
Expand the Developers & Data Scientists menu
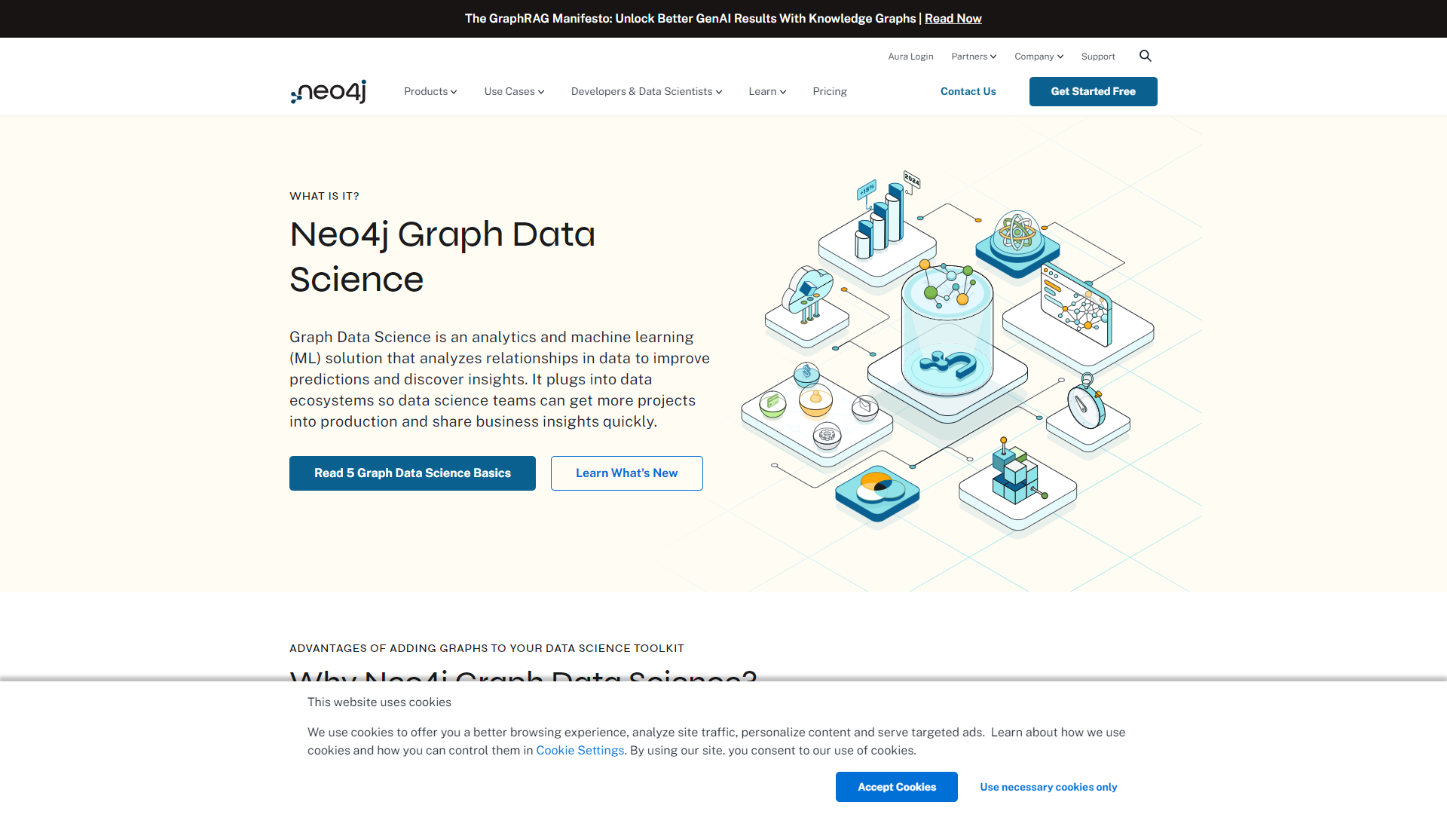tap(647, 91)
